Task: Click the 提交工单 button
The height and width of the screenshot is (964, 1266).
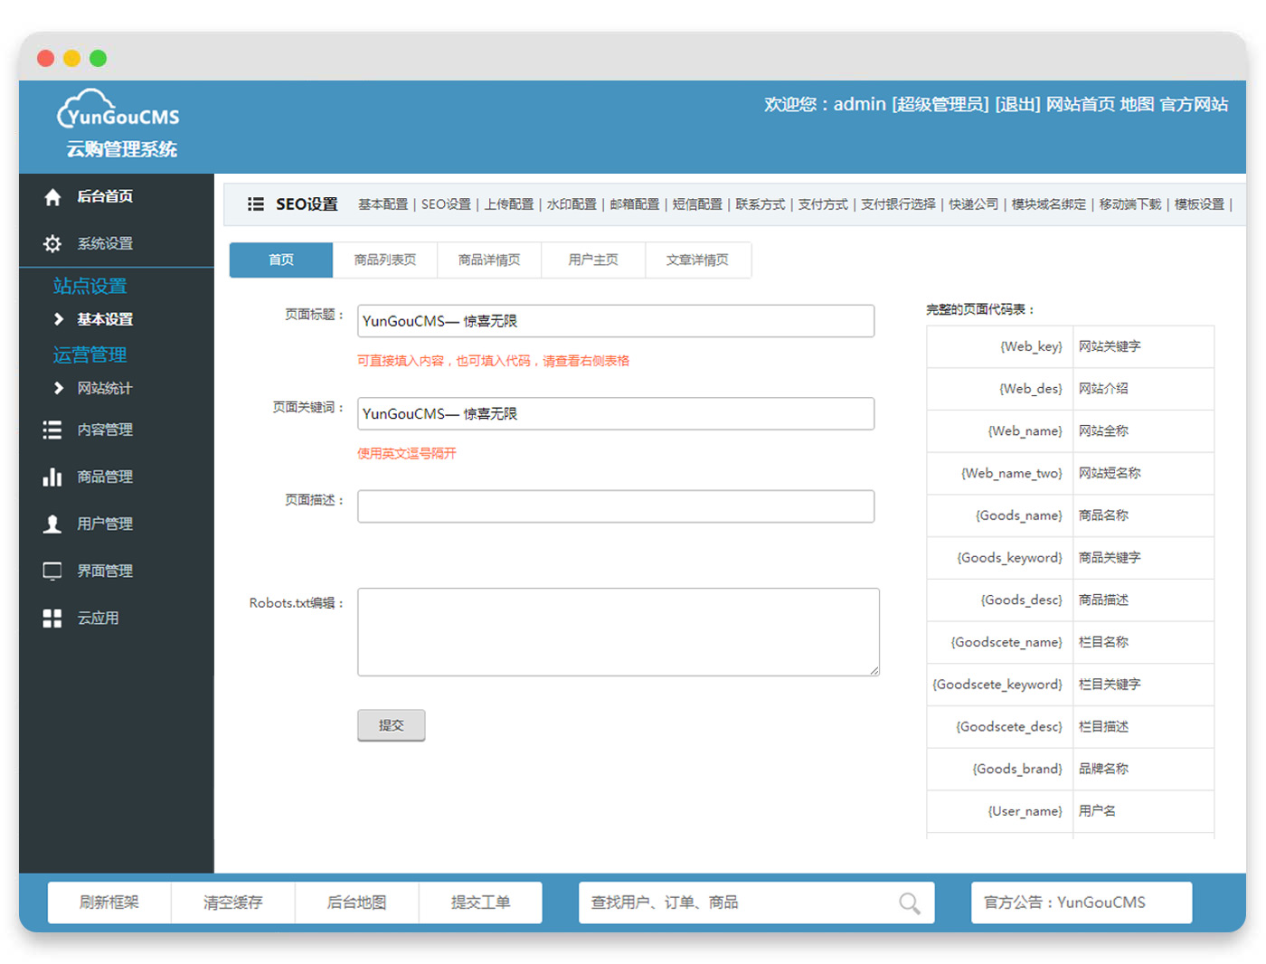Action: [481, 903]
